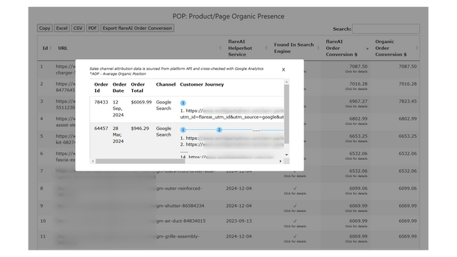Sort by Found In Search Engine column

[x=295, y=48]
